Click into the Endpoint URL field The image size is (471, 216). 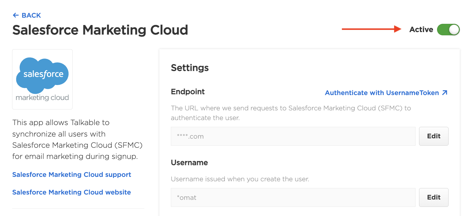(293, 136)
